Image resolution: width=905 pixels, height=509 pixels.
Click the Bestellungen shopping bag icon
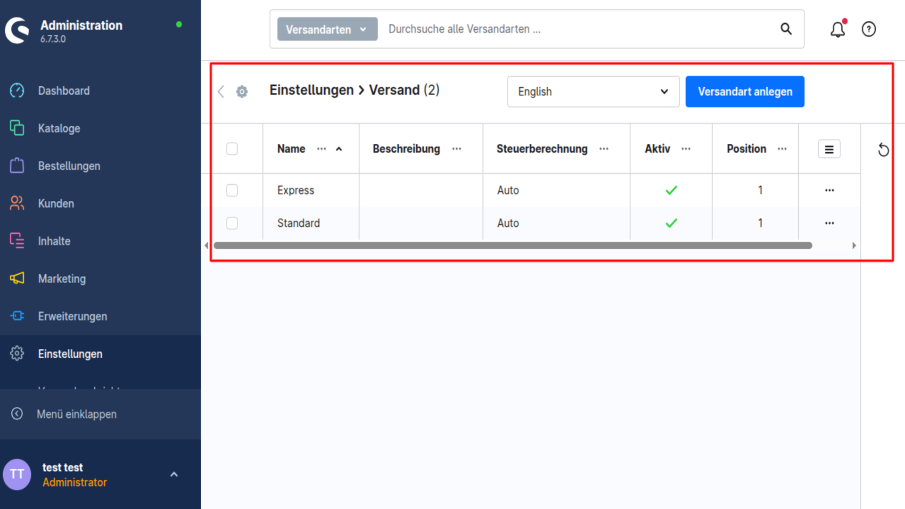point(17,165)
